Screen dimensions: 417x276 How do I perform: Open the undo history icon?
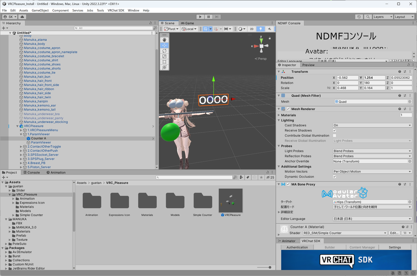point(359,17)
